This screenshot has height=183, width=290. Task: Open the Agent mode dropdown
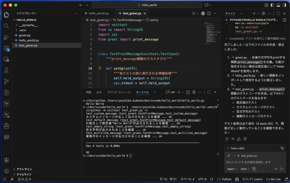tap(232, 169)
